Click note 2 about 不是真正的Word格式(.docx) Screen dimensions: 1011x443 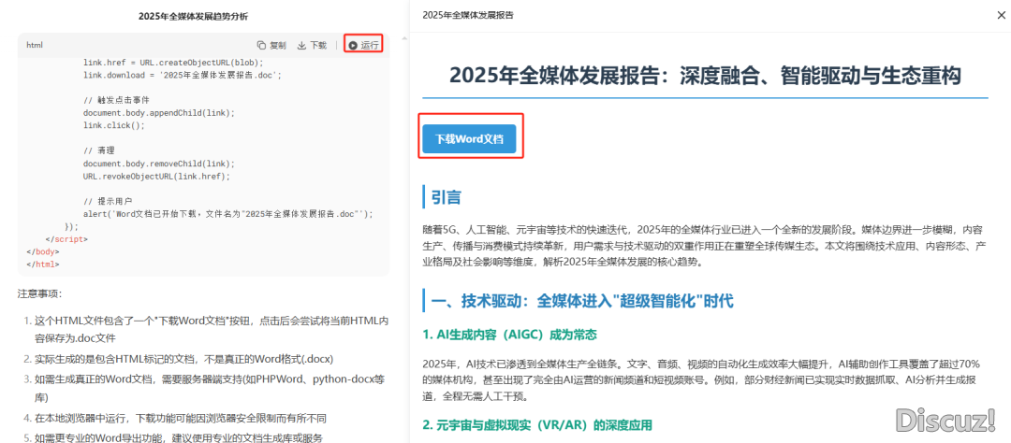[183, 359]
